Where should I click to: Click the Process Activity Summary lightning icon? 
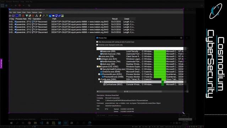(x=40, y=16)
